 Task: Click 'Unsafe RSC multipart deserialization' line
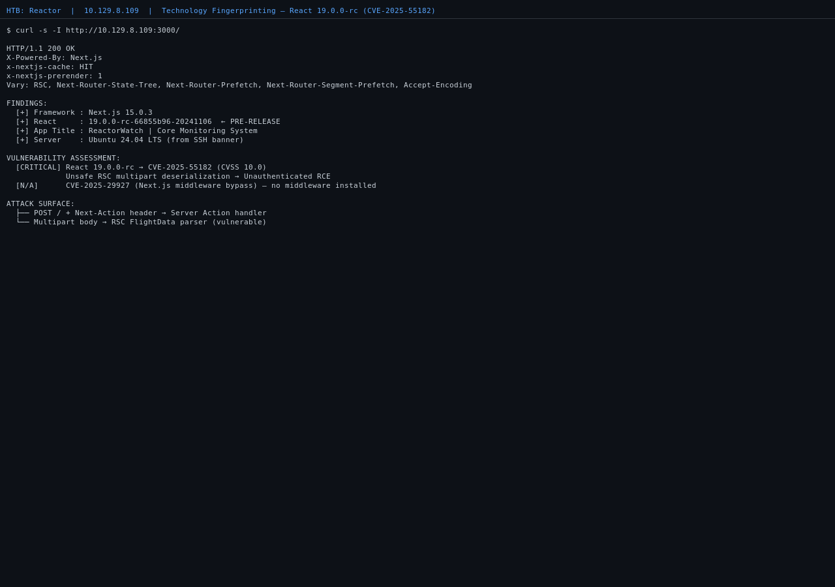[198, 176]
